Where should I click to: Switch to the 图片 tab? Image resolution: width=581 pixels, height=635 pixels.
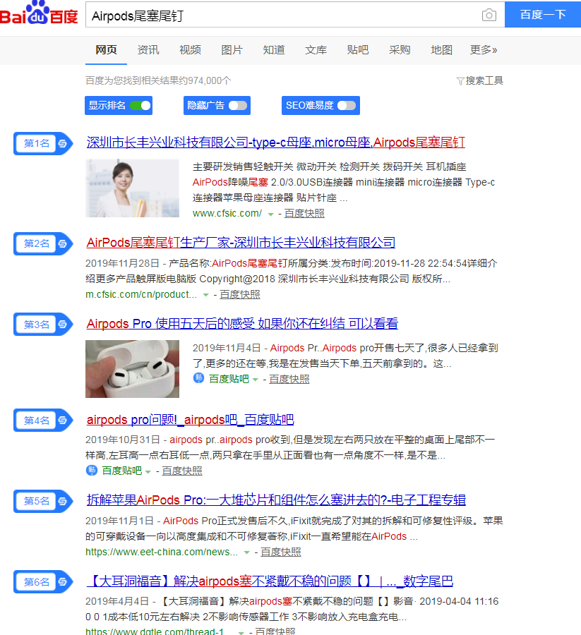232,50
